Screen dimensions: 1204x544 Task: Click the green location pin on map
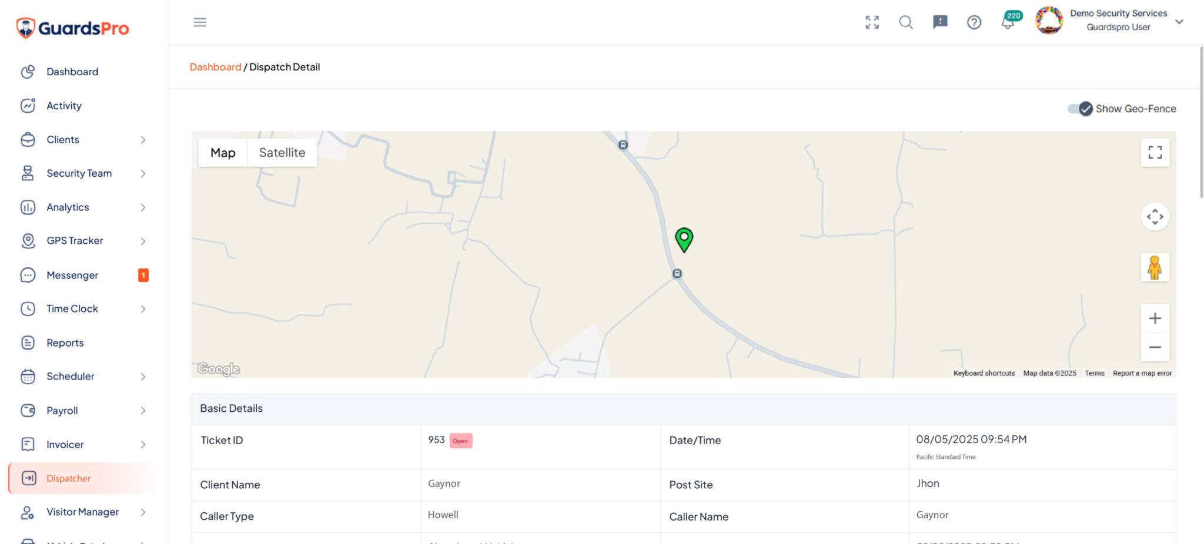(x=684, y=240)
